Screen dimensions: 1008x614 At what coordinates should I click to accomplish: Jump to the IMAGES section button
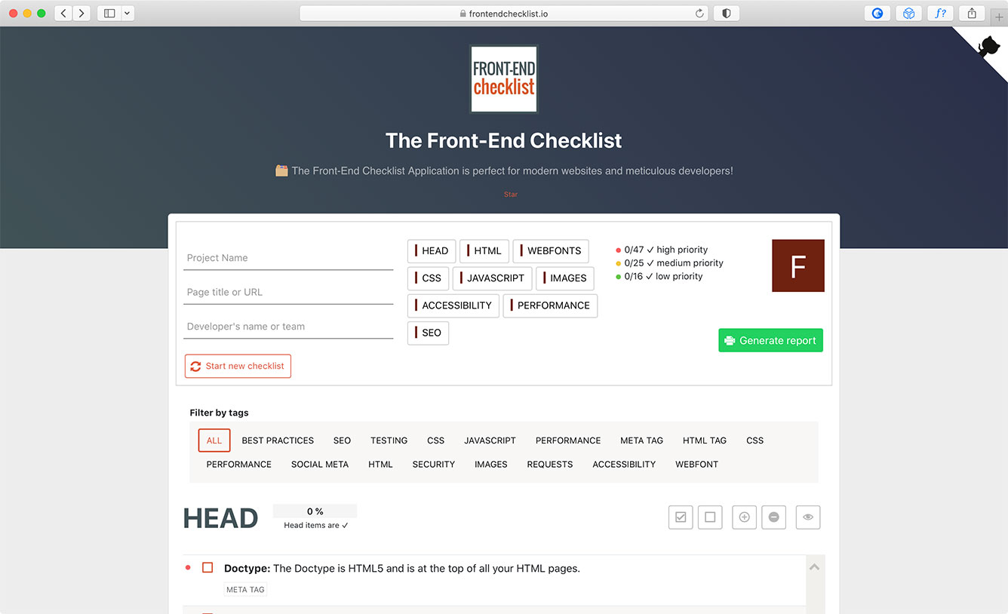click(x=565, y=278)
